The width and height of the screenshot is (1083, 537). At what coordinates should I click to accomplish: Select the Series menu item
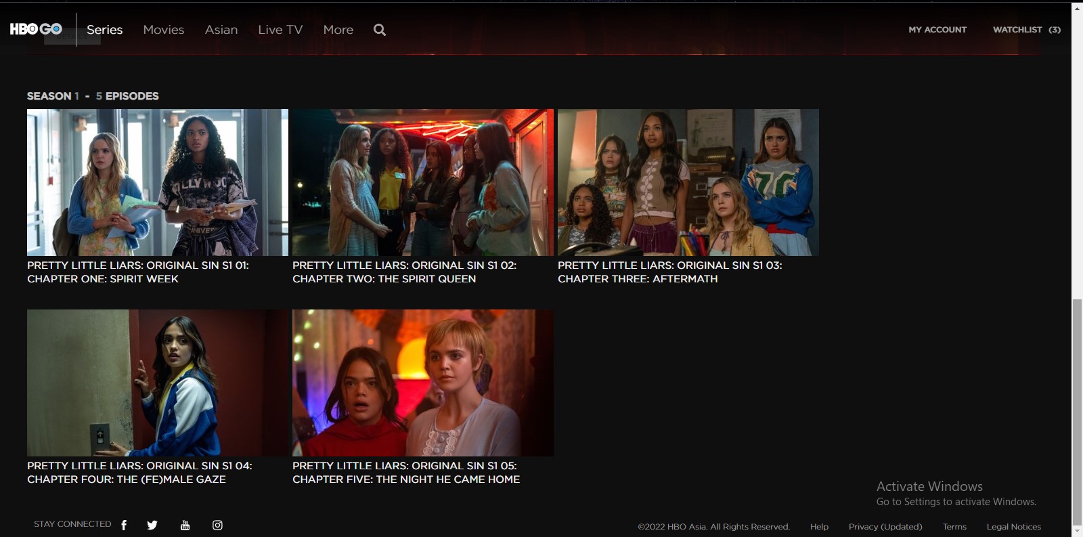coord(104,30)
